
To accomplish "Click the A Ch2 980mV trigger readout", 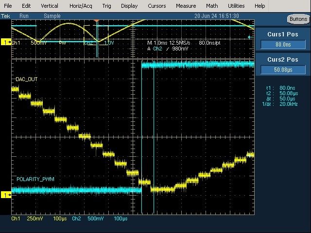I will pos(168,49).
